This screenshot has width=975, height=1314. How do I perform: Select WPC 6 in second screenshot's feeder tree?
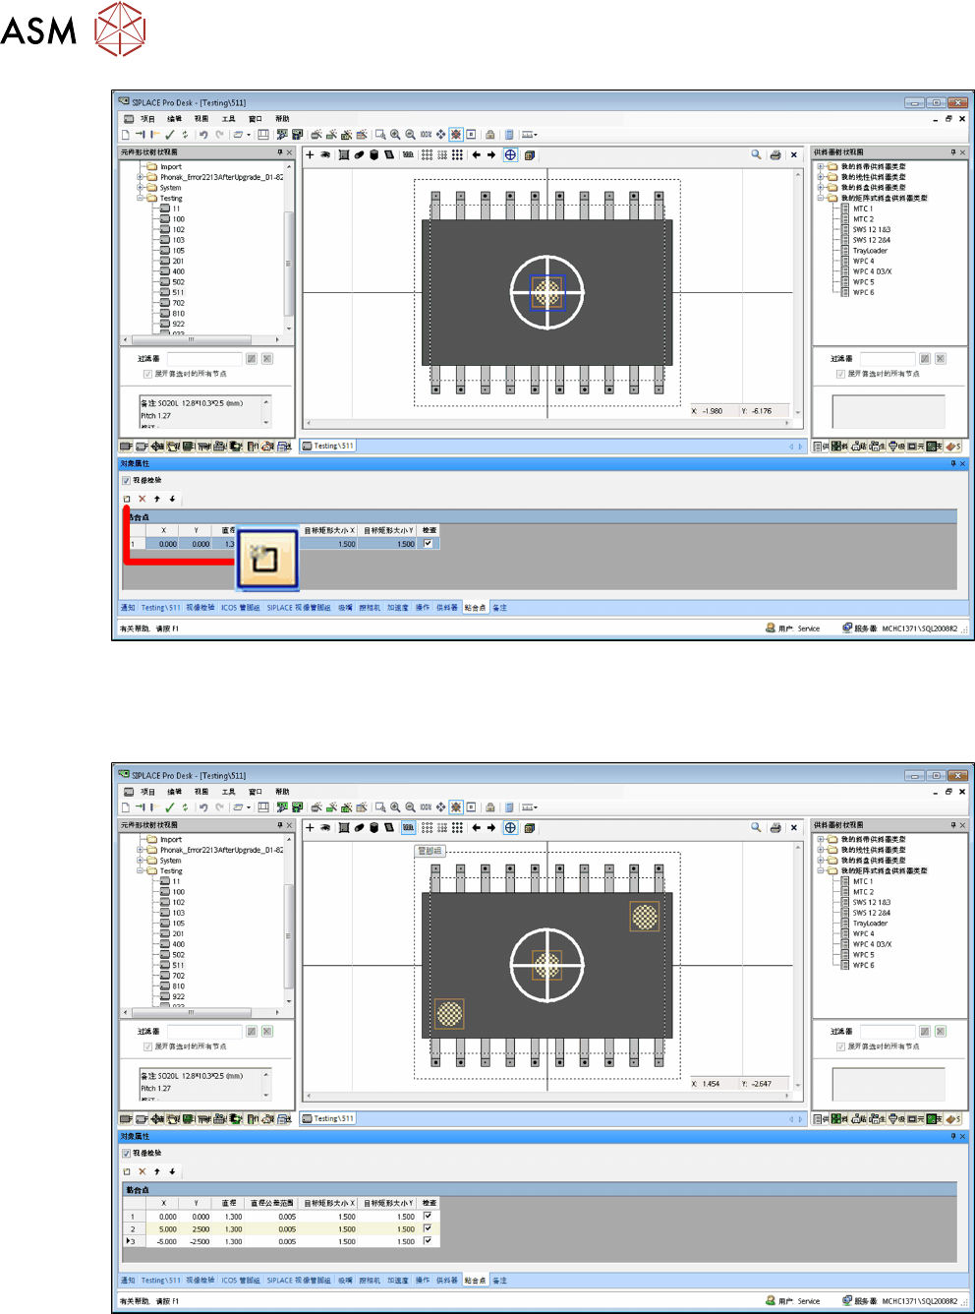click(863, 965)
